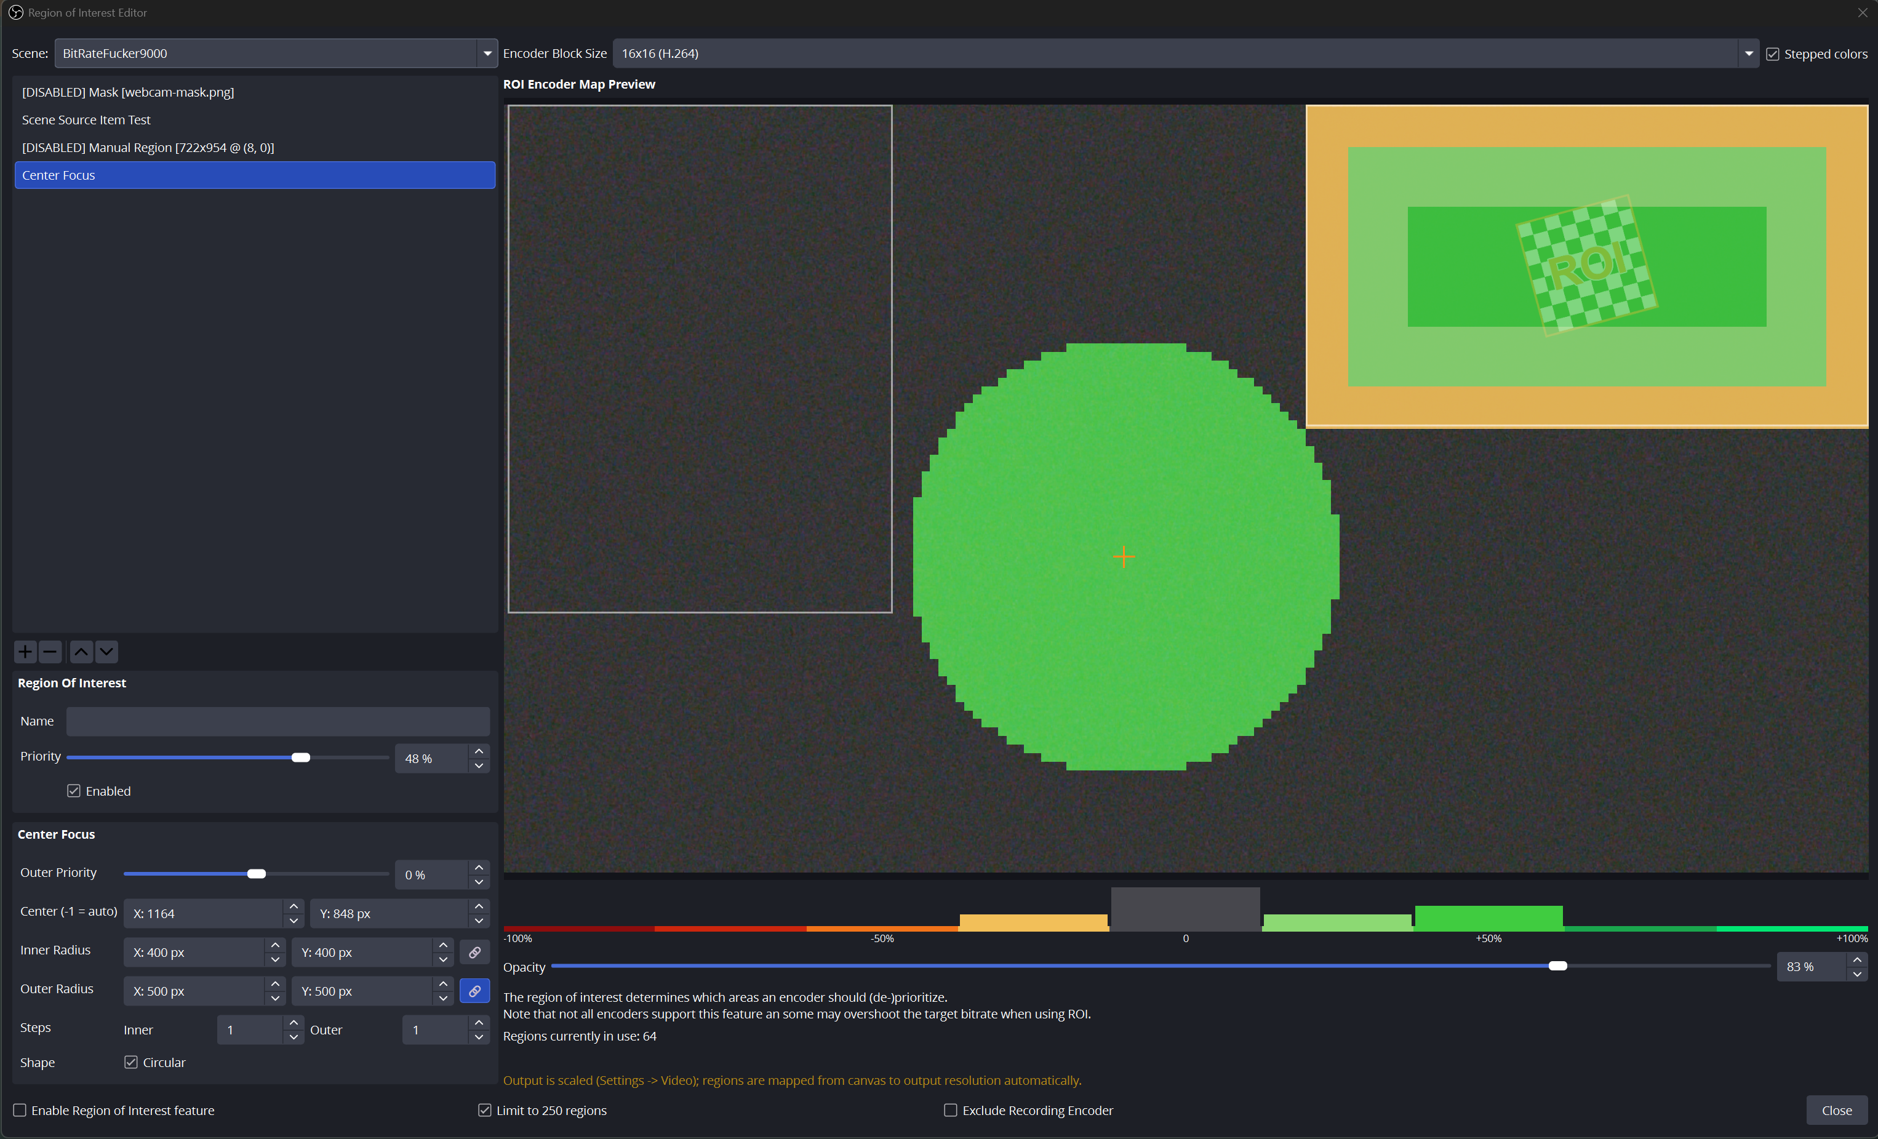This screenshot has width=1878, height=1139.
Task: Decrease Opacity percentage with down arrow
Action: [1858, 973]
